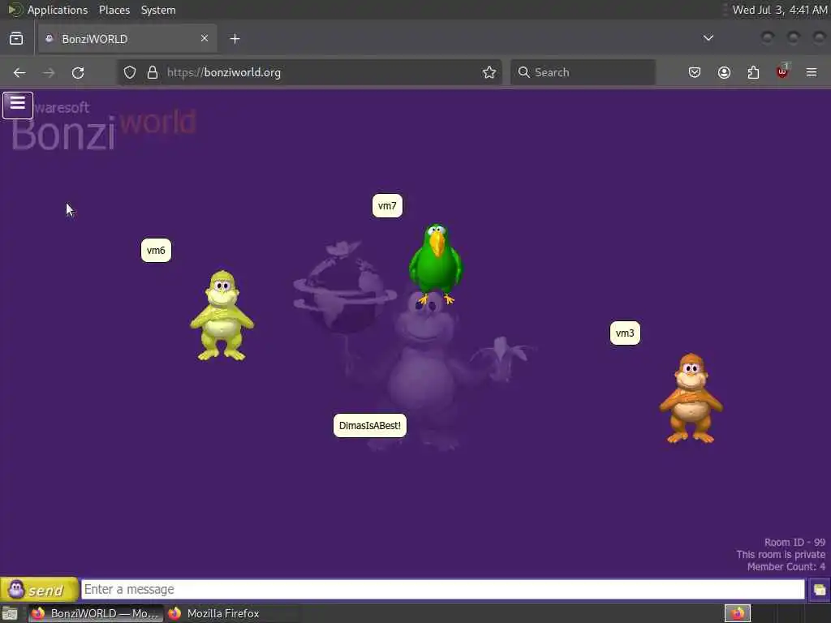831x623 pixels.
Task: Click the bonziworld.org URL field
Action: tap(308, 72)
